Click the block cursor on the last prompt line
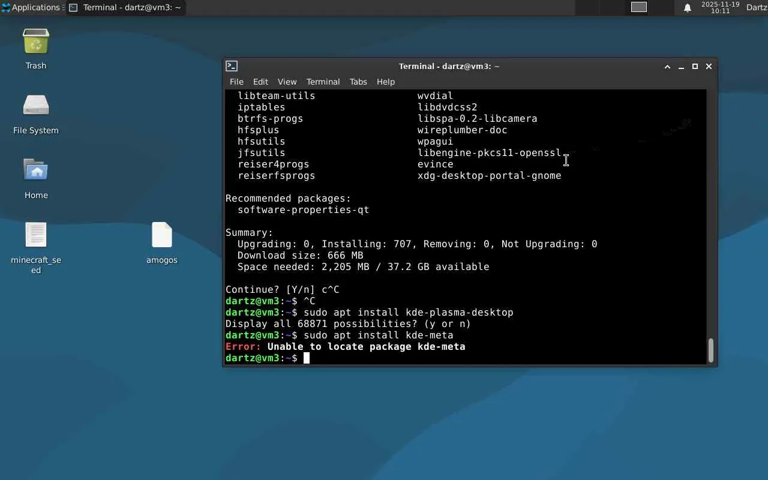Image resolution: width=768 pixels, height=480 pixels. click(307, 358)
